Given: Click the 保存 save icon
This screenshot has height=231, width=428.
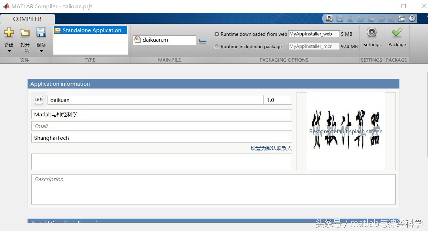Looking at the screenshot, I should pyautogui.click(x=41, y=33).
